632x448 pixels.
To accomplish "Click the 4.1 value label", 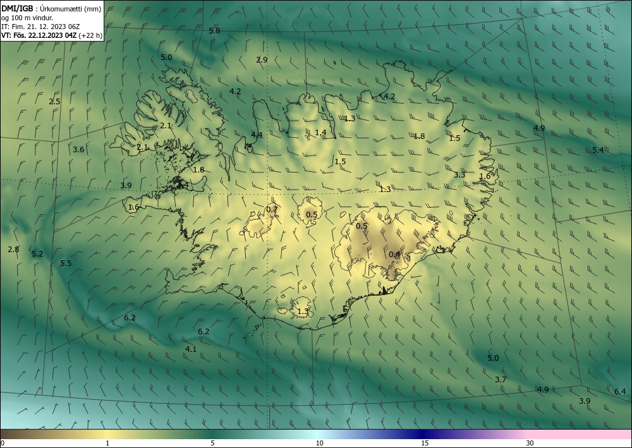I will [191, 349].
